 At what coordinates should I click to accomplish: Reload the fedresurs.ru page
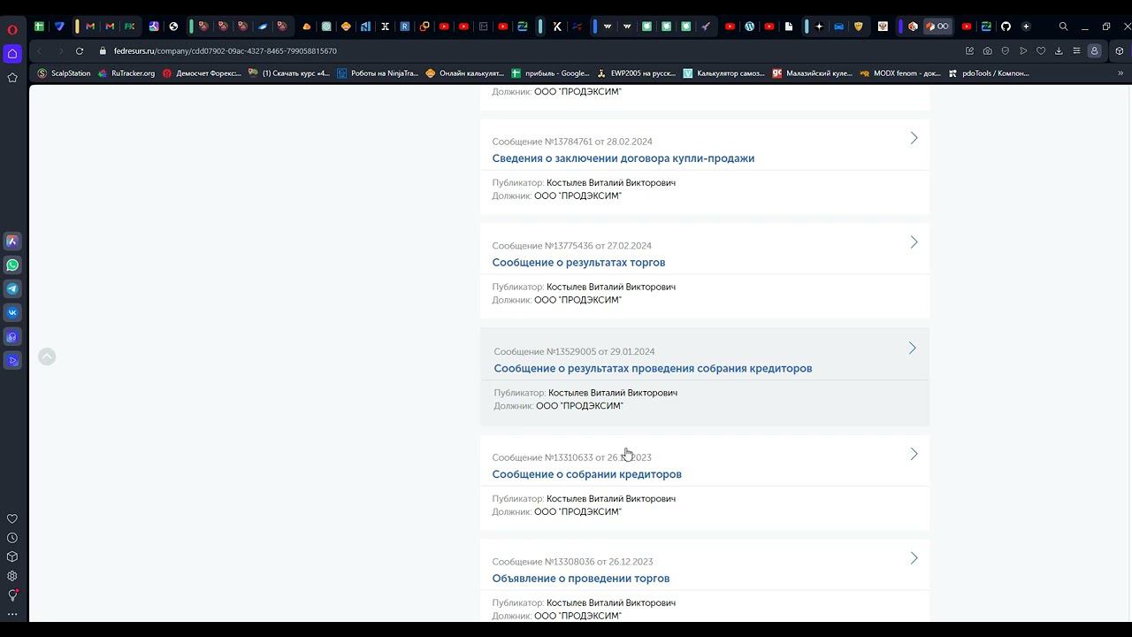80,50
